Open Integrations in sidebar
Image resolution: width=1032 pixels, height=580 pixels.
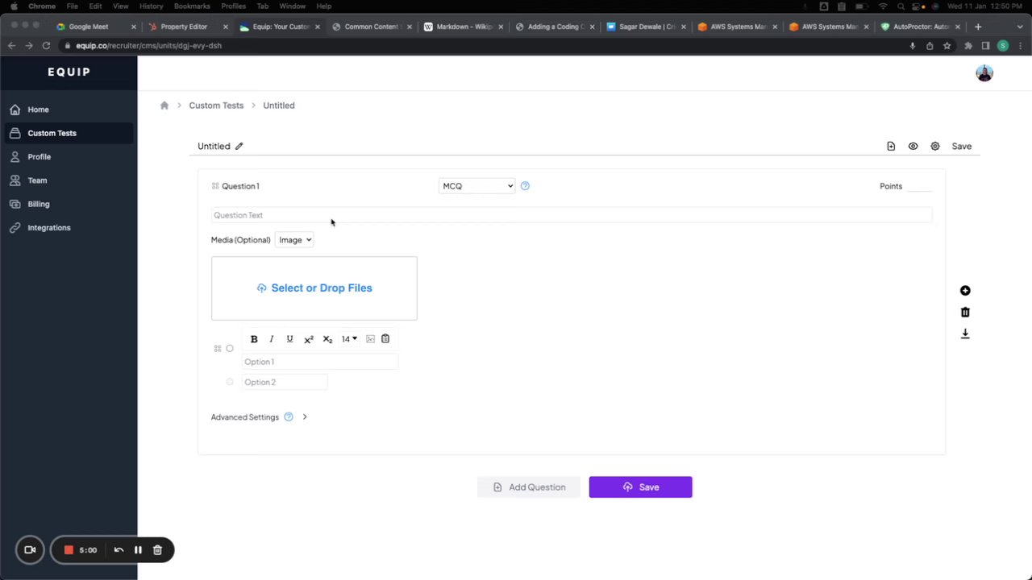[69, 228]
